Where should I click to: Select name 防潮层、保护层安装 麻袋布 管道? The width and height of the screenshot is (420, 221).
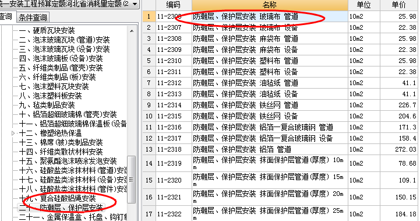click(270, 38)
